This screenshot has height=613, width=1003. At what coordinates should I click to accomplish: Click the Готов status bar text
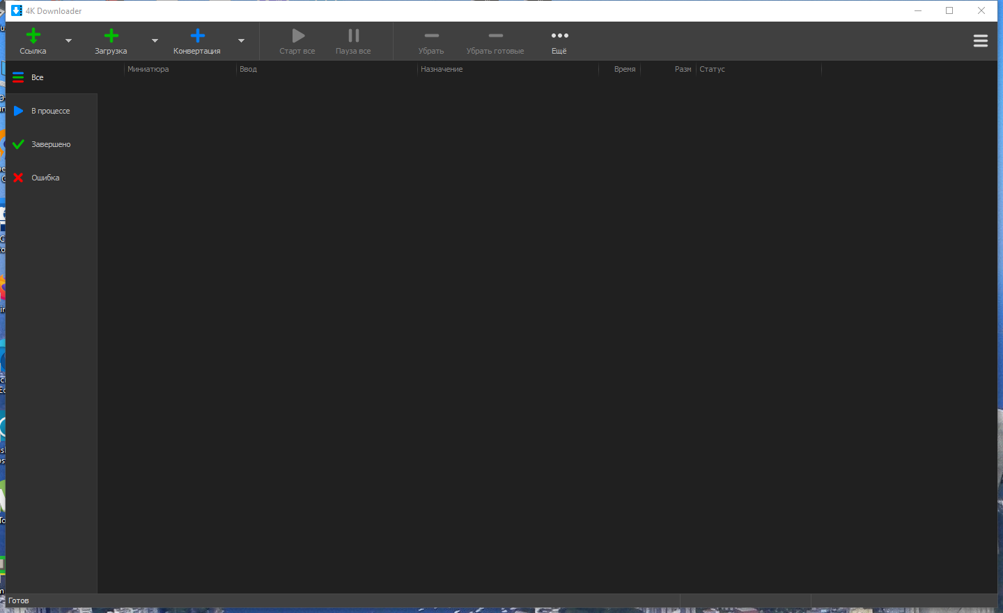[18, 600]
